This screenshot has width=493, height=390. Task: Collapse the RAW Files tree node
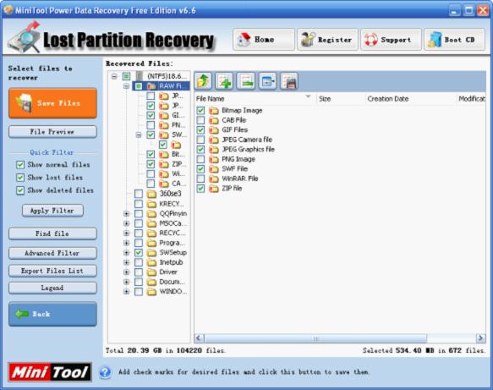pyautogui.click(x=126, y=86)
